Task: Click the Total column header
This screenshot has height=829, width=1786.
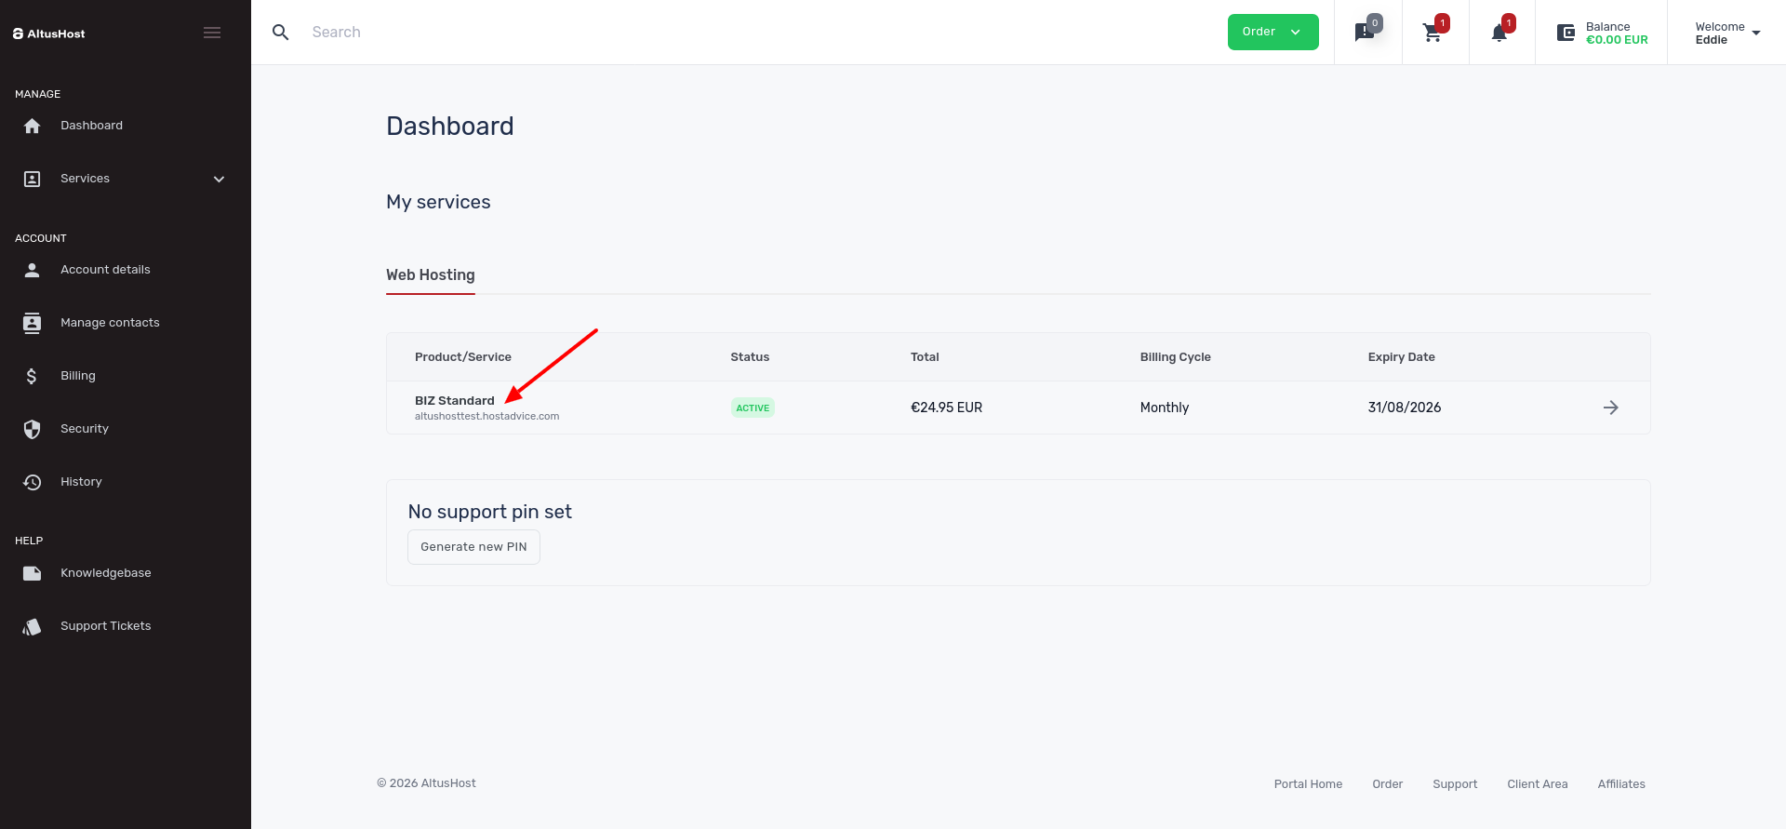Action: point(925,357)
